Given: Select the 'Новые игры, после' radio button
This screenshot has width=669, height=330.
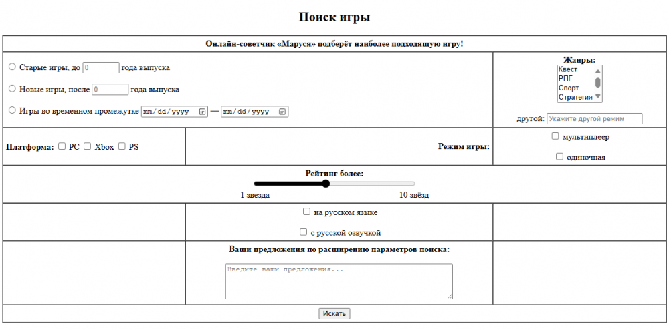Looking at the screenshot, I should tap(12, 89).
